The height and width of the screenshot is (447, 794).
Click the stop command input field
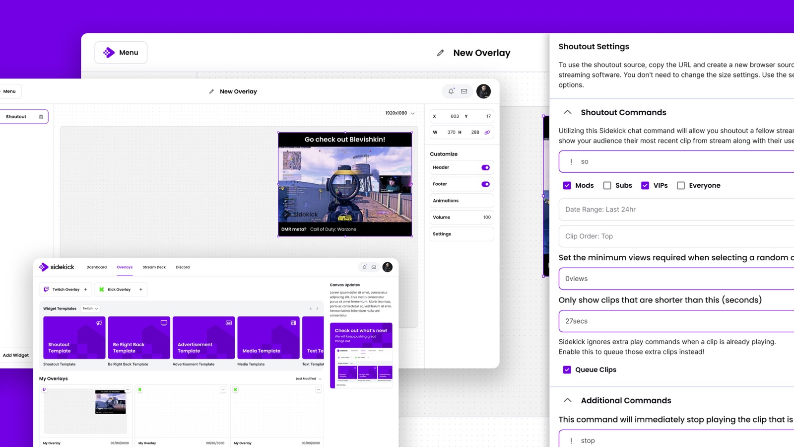676,439
